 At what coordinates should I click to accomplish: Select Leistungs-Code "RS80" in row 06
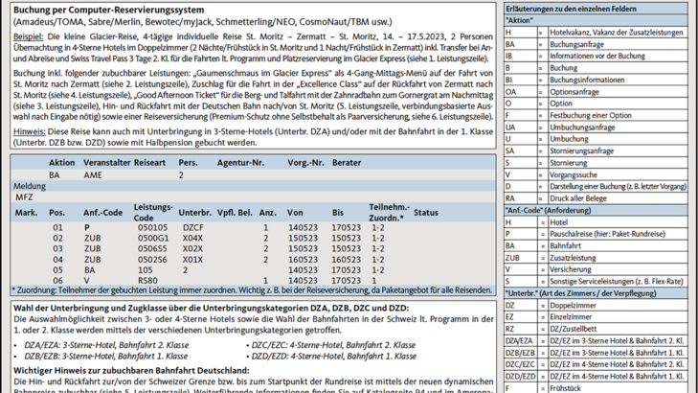pos(147,281)
